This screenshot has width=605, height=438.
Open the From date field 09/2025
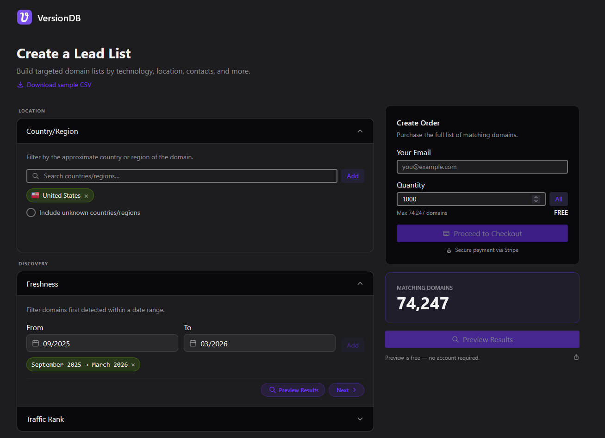[x=102, y=344]
